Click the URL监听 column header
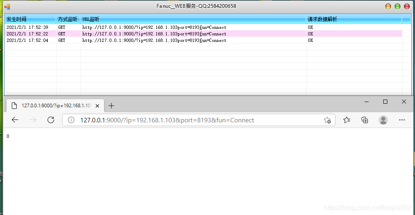 pyautogui.click(x=193, y=20)
